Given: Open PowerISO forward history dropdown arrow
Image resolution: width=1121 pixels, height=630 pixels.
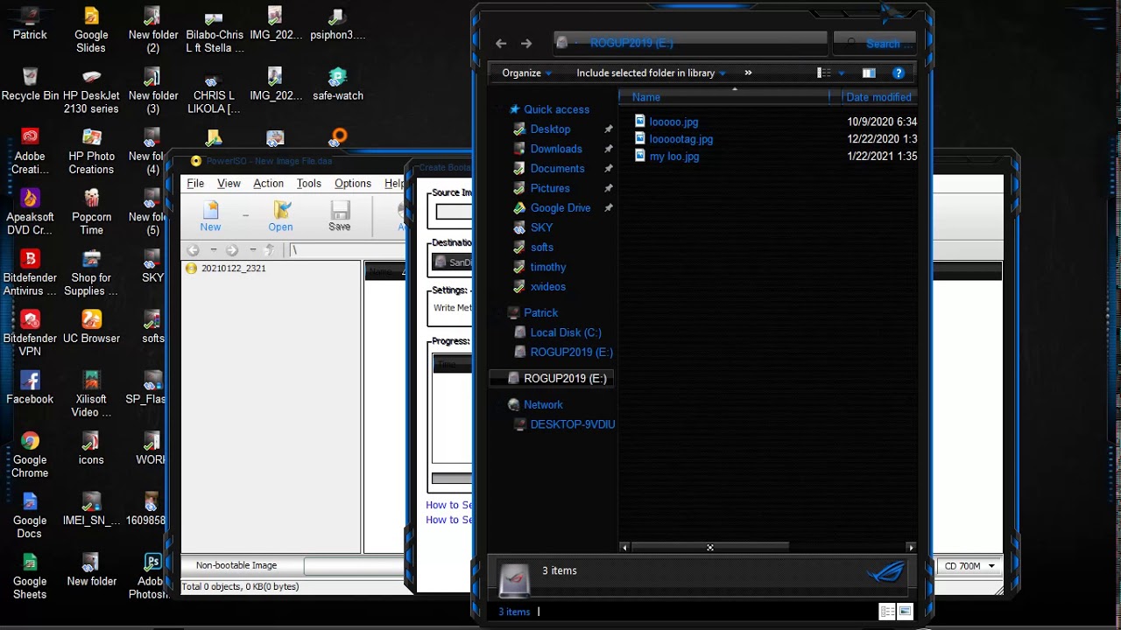Looking at the screenshot, I should point(252,250).
